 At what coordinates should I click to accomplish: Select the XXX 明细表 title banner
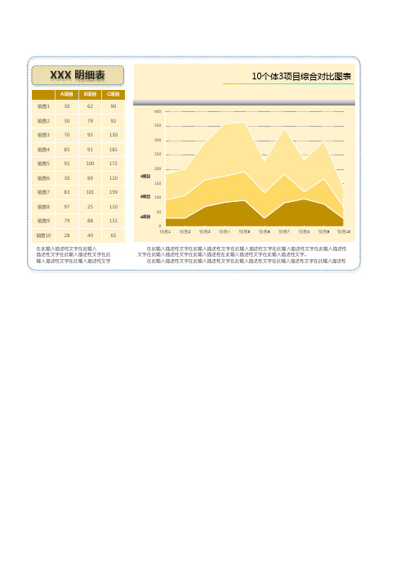click(x=78, y=75)
